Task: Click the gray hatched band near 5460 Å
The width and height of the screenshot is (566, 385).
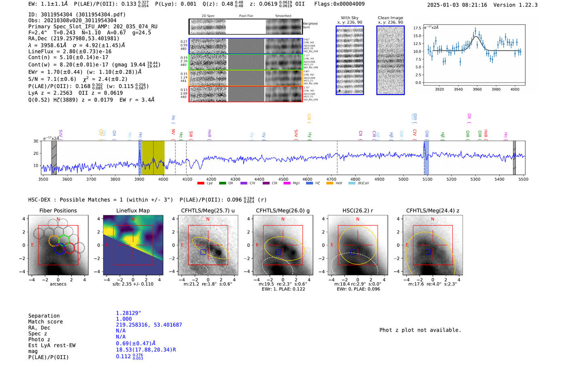Action: click(514, 158)
